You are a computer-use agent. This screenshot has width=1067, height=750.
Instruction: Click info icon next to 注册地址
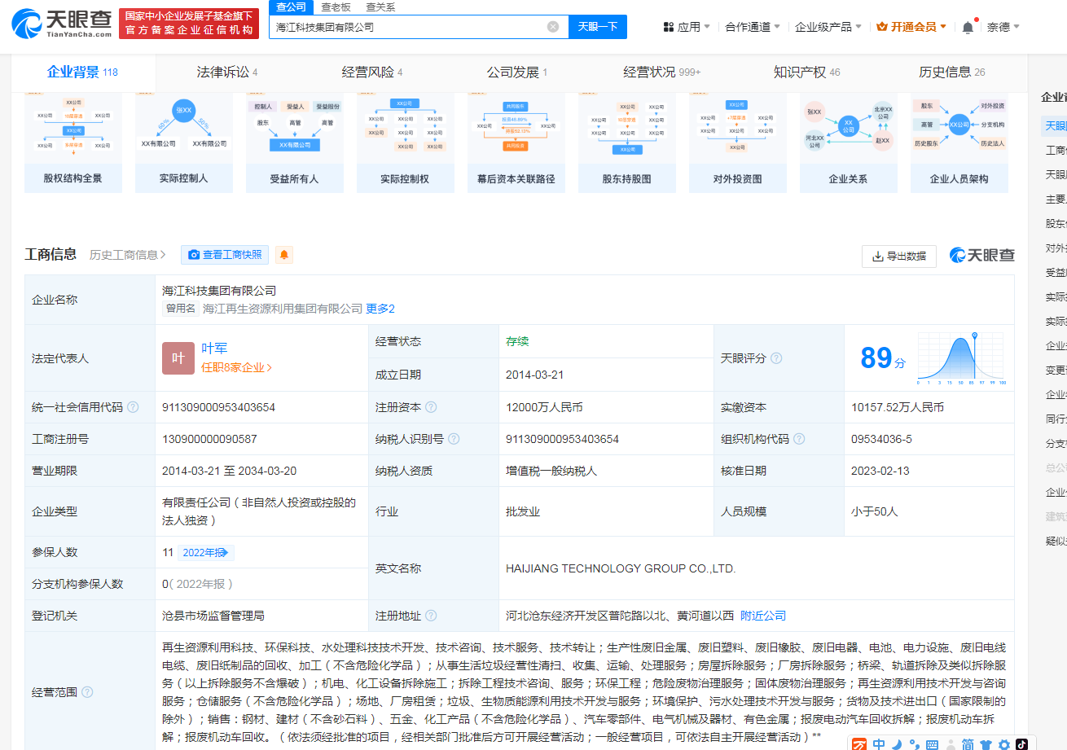[431, 616]
